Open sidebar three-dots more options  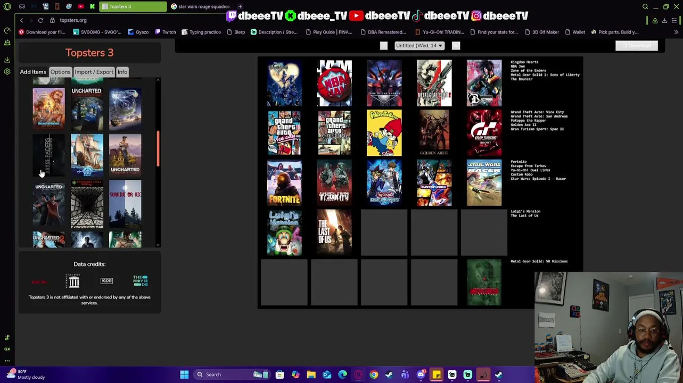pyautogui.click(x=7, y=360)
